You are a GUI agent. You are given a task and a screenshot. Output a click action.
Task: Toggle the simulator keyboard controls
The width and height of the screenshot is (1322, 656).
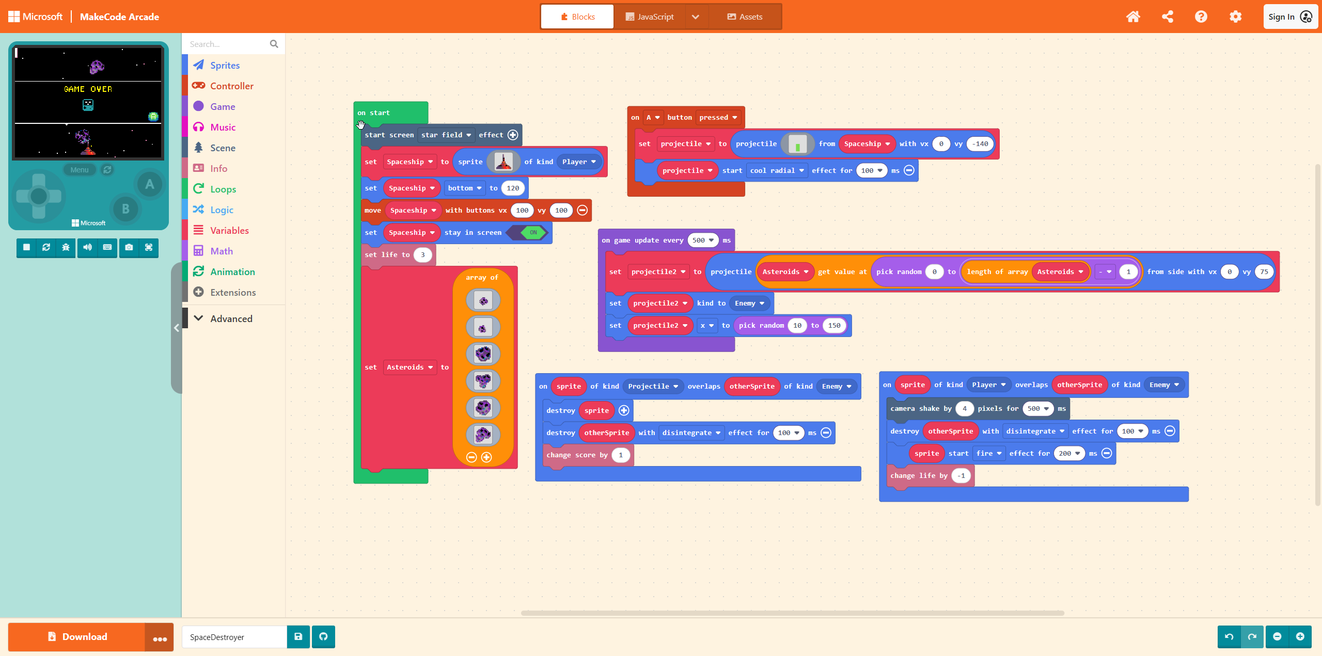click(x=107, y=247)
